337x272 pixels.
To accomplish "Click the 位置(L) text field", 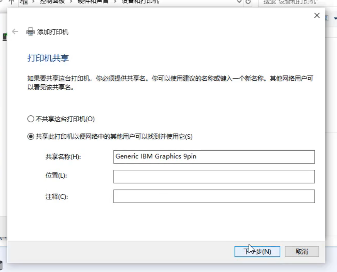I will pos(214,176).
